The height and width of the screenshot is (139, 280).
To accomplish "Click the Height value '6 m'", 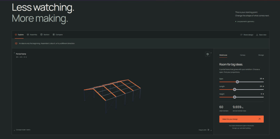I will [262, 94].
